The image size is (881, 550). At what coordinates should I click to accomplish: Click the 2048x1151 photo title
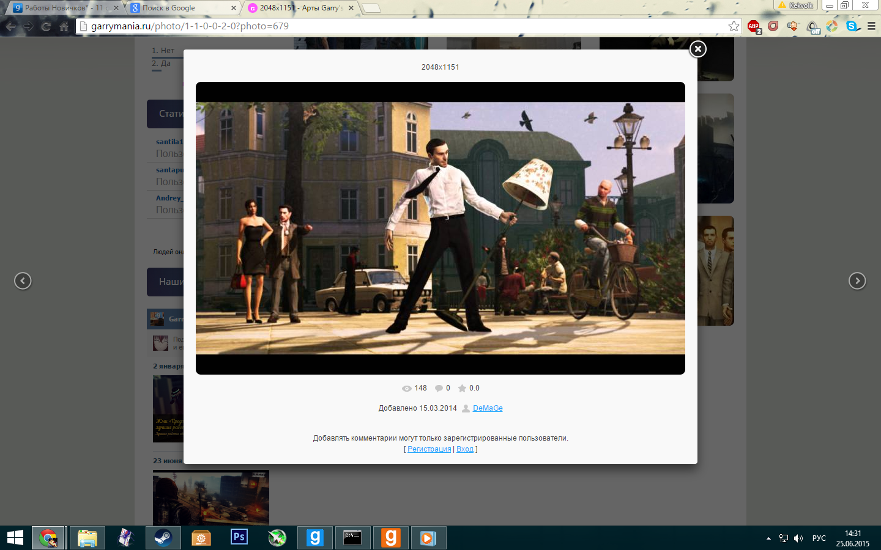coord(441,67)
